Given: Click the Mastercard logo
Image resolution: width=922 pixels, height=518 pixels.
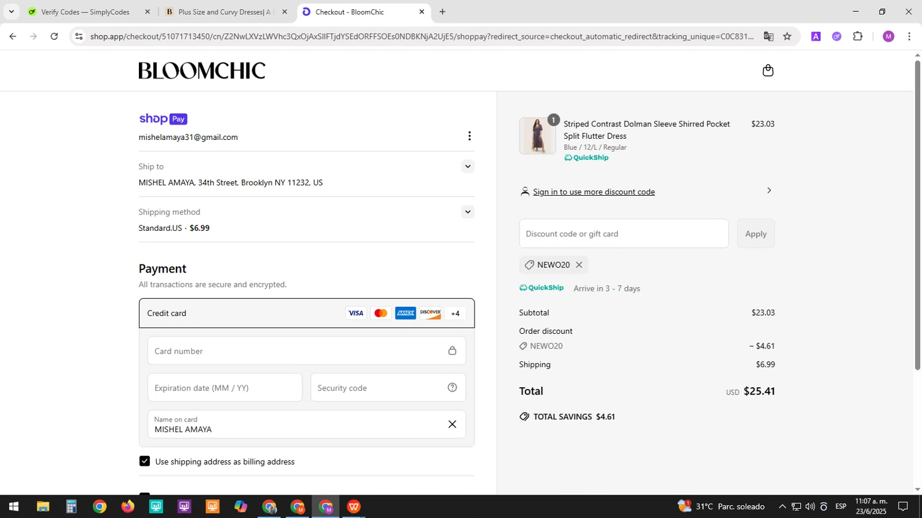Looking at the screenshot, I should coord(381,313).
